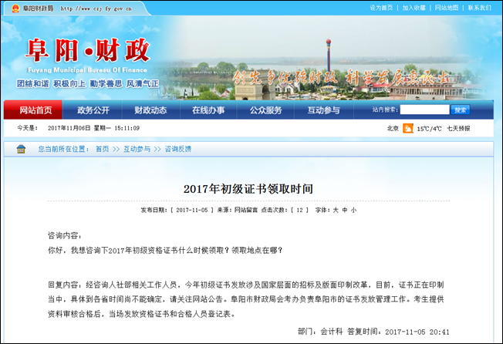Open the 公众服务 menu item

tap(265, 110)
